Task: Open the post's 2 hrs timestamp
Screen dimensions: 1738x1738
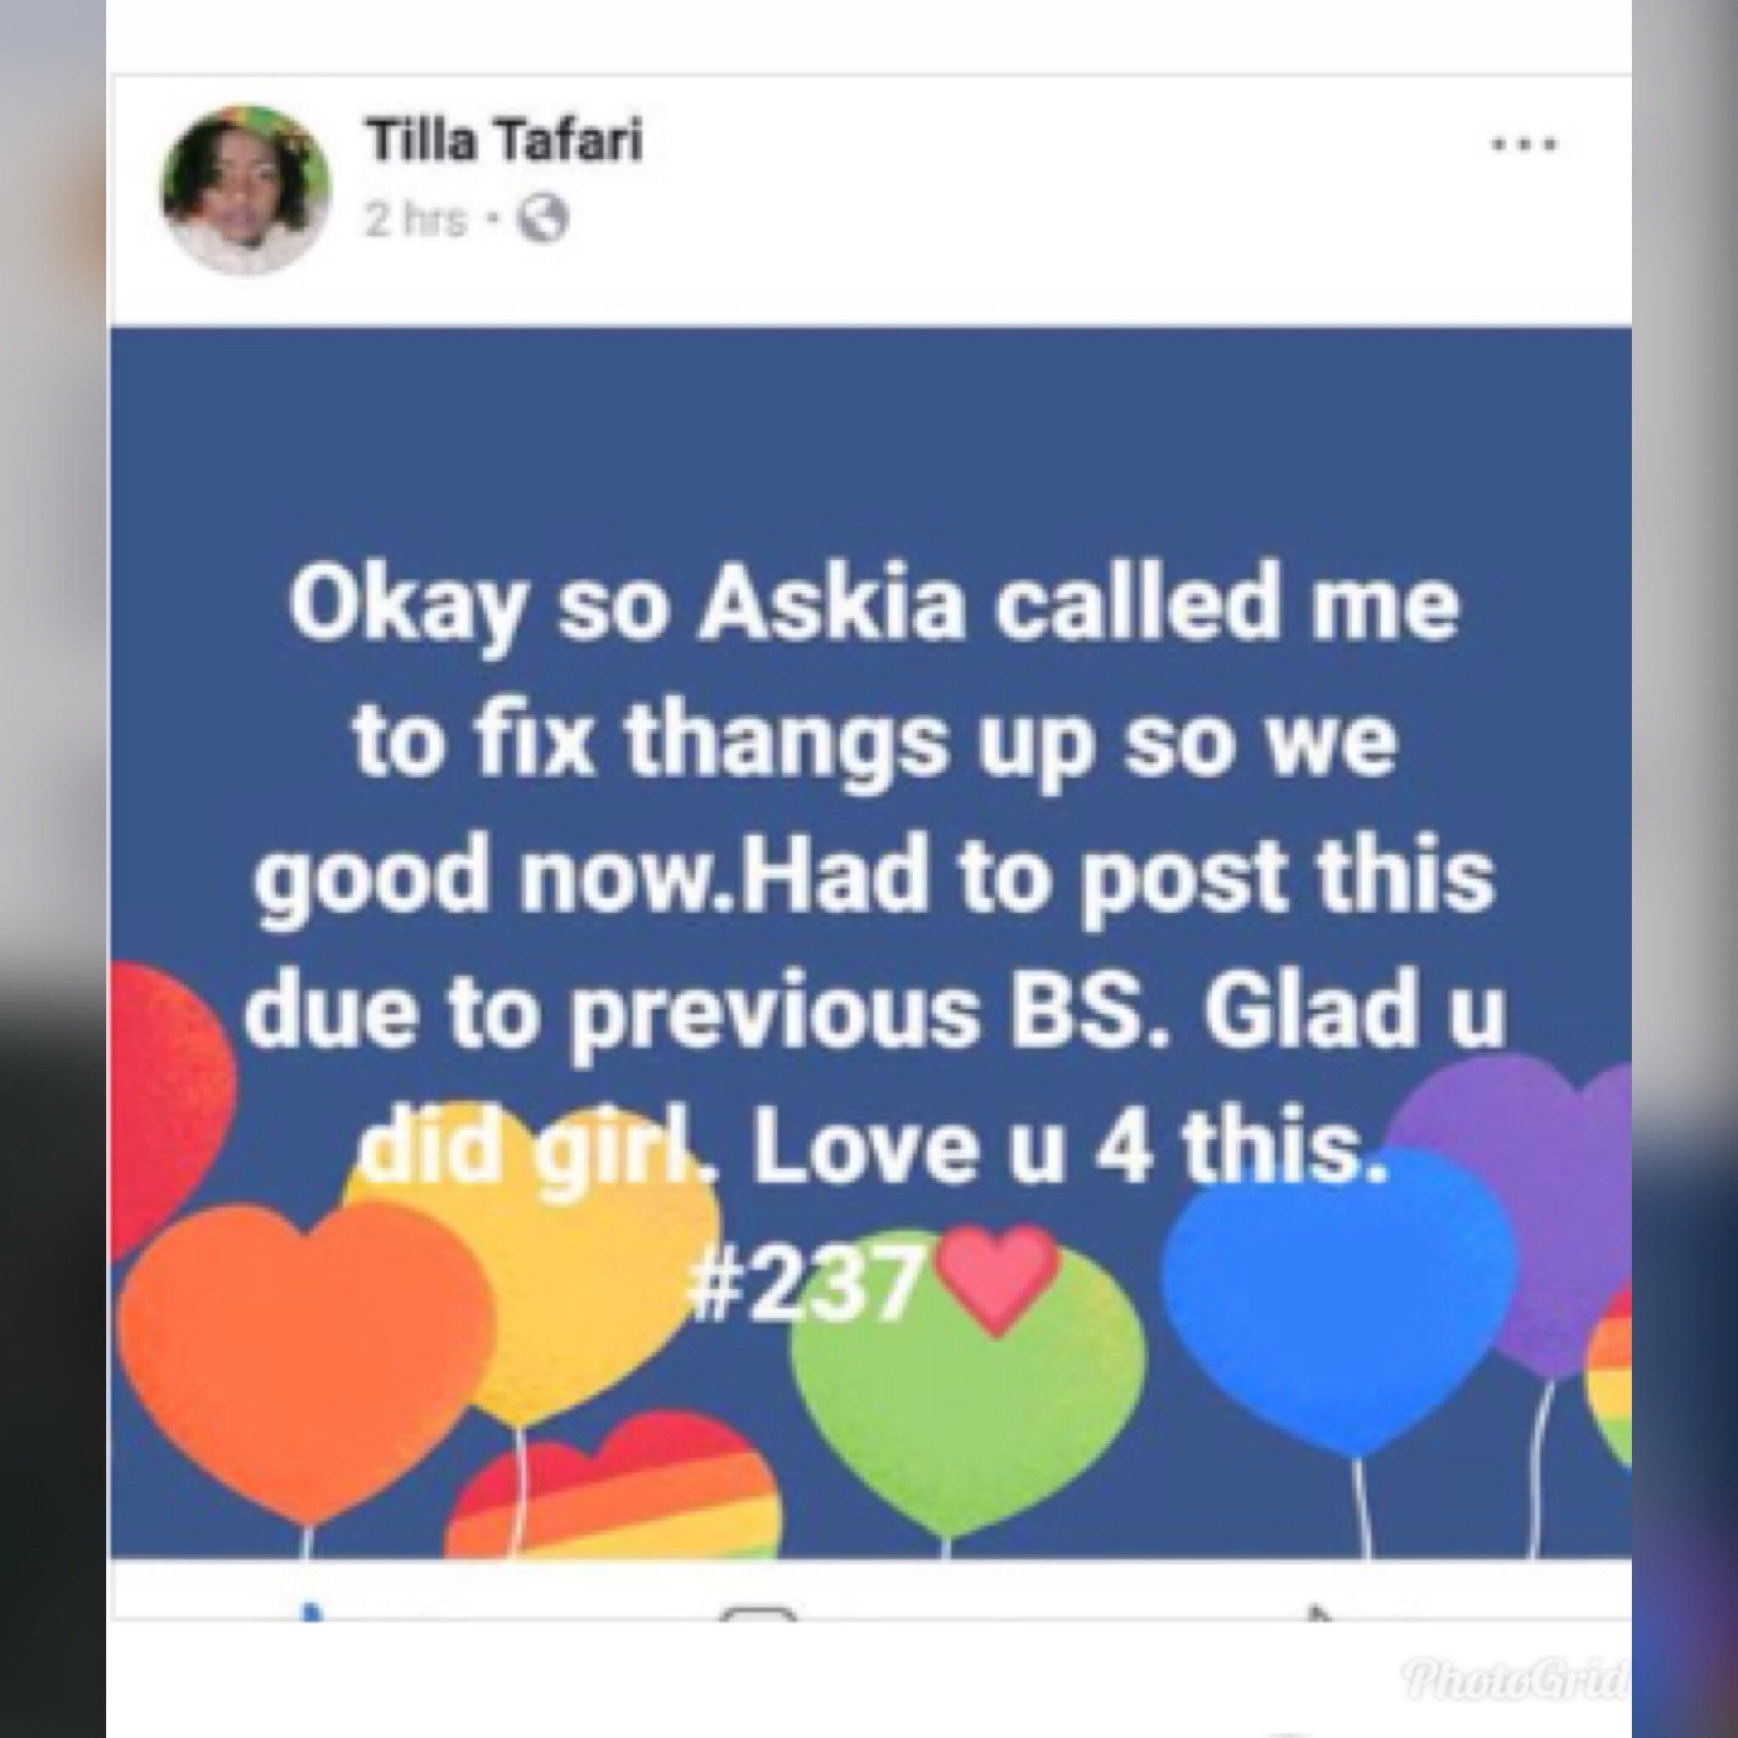Action: 417,221
